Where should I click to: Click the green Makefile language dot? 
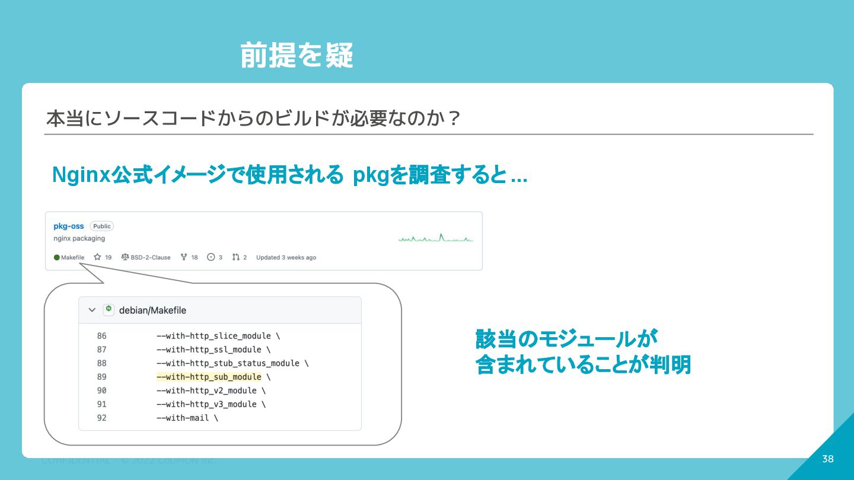pyautogui.click(x=56, y=257)
